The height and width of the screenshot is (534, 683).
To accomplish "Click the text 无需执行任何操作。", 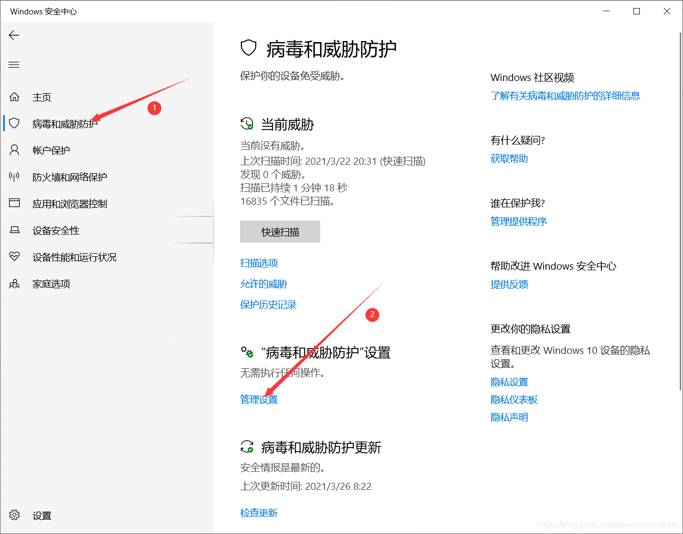I will click(x=283, y=373).
